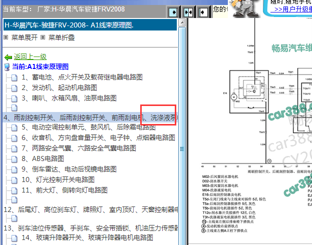Open 7、两路安全气囊、六路安全气囊电路图
The height and width of the screenshot is (245, 312).
79,148
